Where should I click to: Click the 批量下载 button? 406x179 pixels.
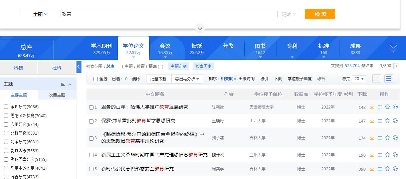tap(159, 79)
